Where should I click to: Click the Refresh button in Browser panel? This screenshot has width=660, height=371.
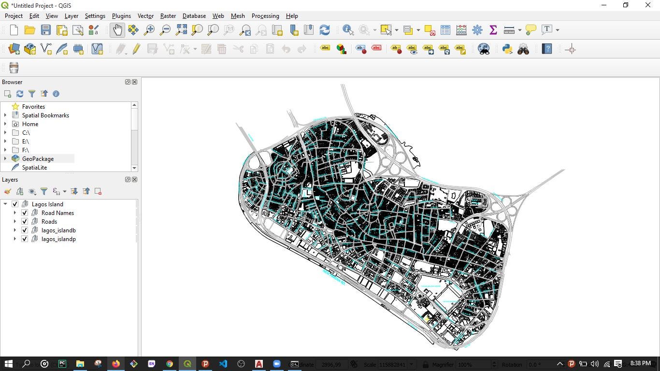click(x=20, y=94)
